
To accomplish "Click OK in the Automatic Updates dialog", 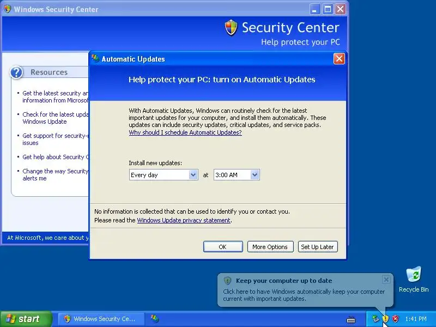I will pos(223,247).
